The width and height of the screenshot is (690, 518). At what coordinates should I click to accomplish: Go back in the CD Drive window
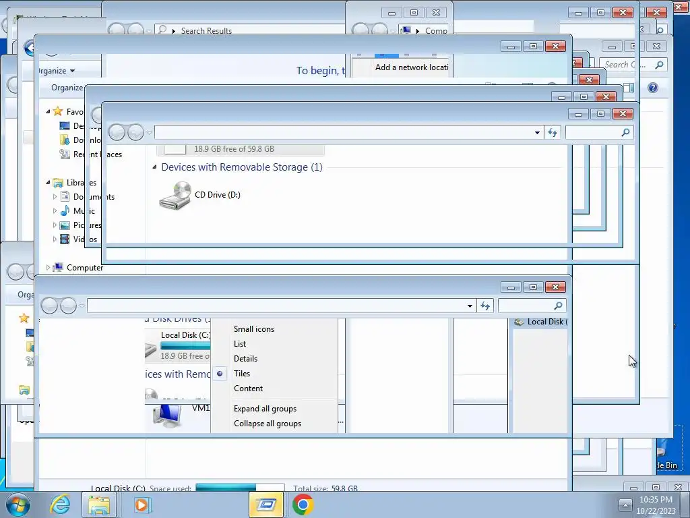117,132
